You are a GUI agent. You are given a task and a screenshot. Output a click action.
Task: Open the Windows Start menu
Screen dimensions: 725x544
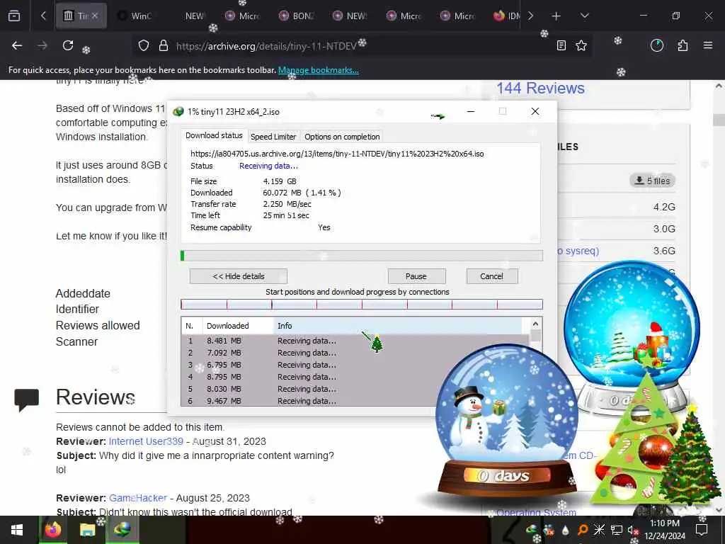click(17, 530)
